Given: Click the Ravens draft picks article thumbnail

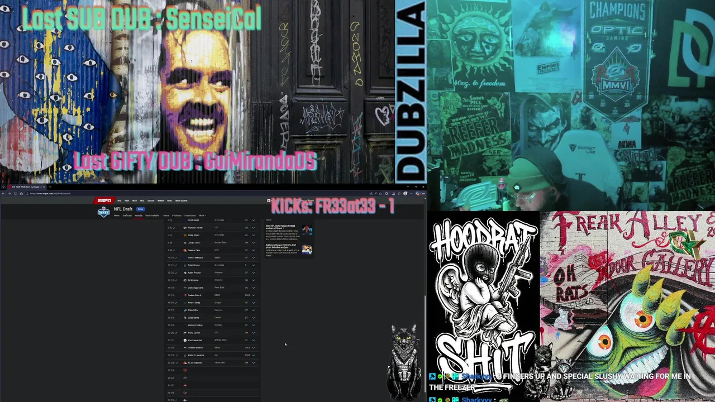Looking at the screenshot, I should pos(307,250).
